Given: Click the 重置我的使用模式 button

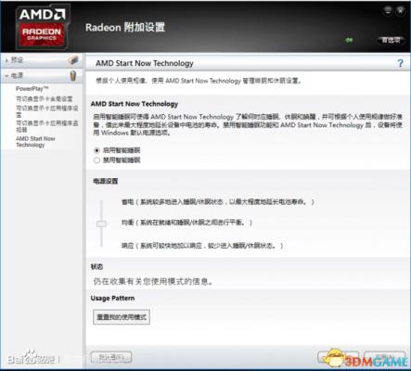Looking at the screenshot, I should 122,317.
